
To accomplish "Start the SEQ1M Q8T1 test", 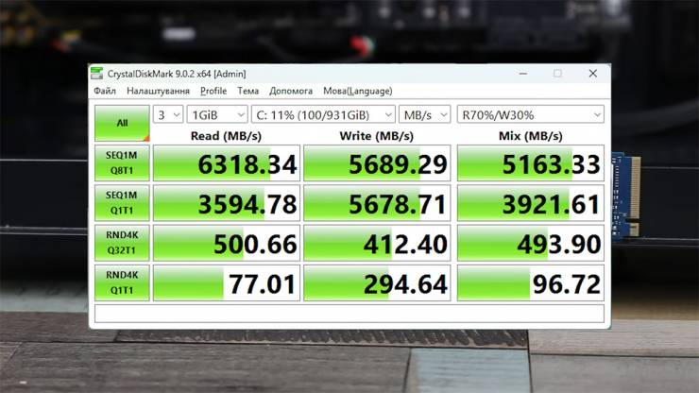I will (122, 162).
